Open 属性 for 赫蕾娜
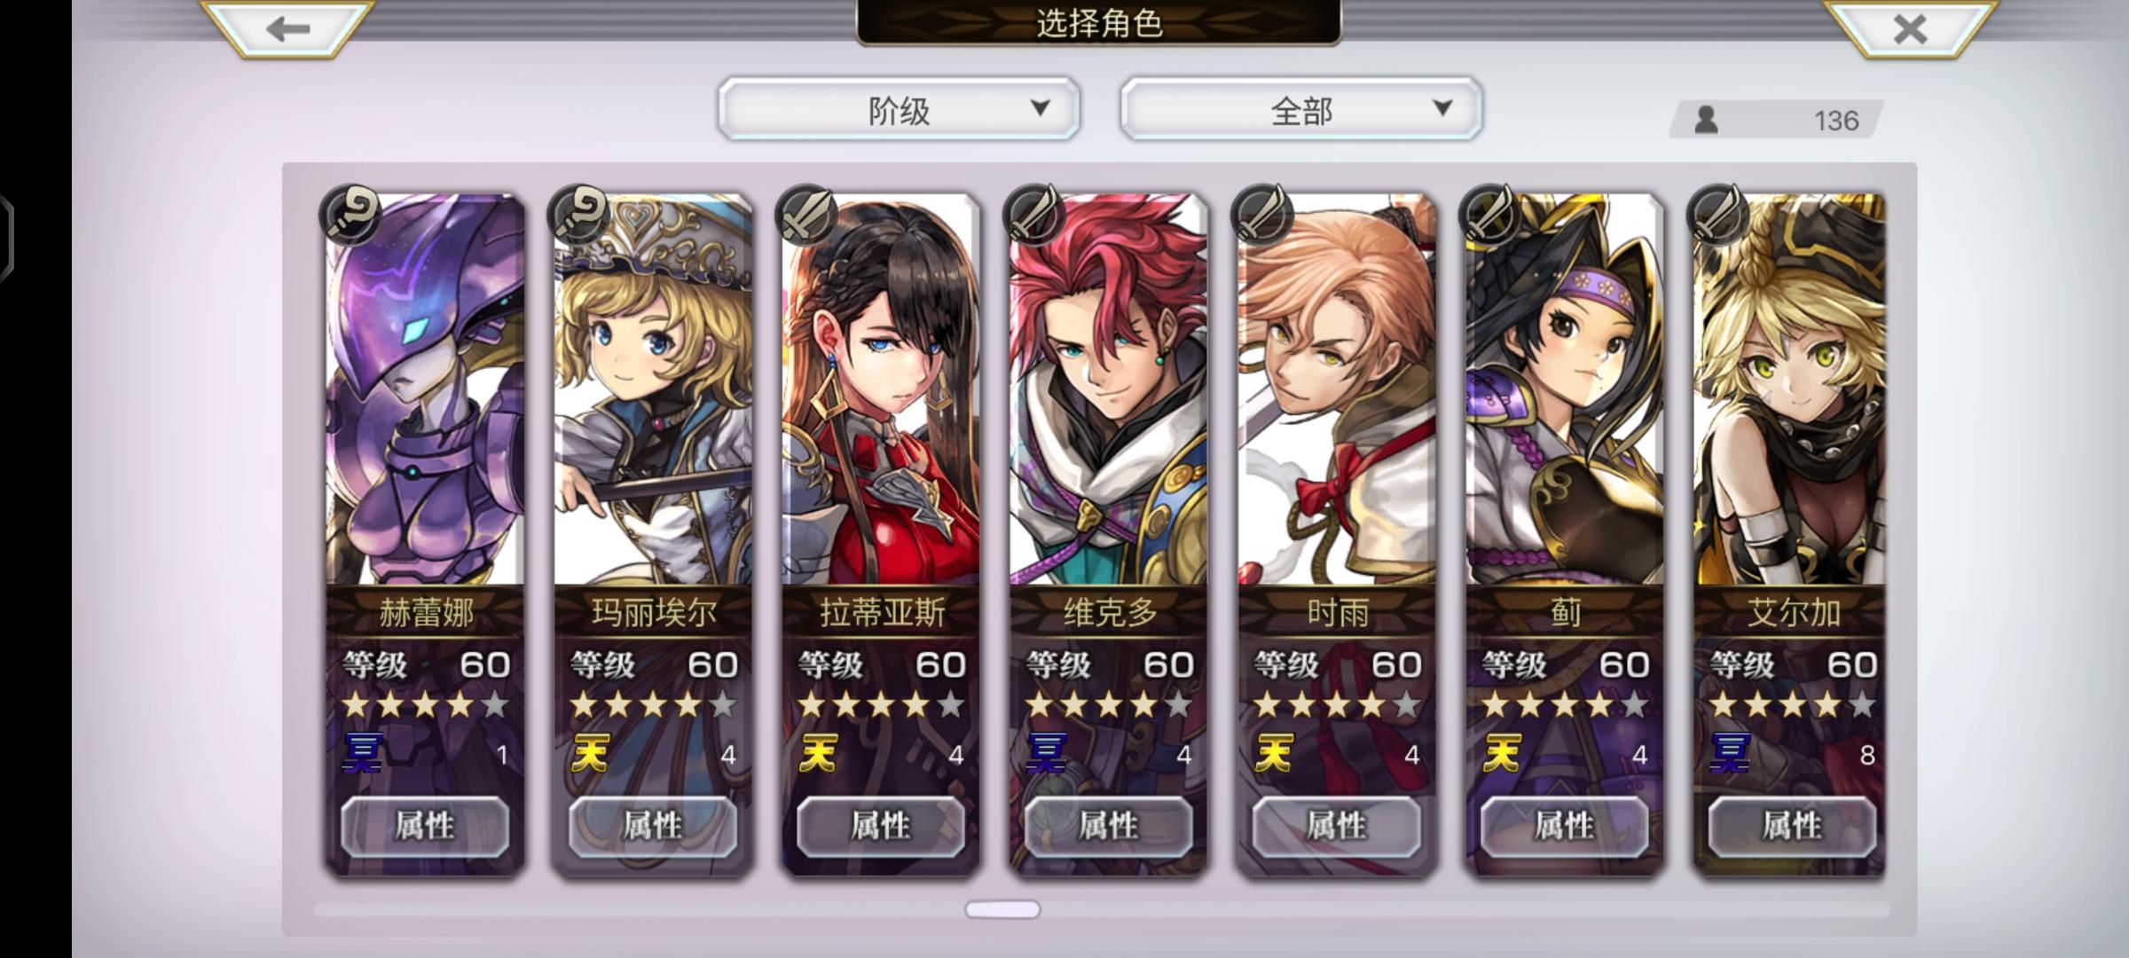Viewport: 2129px width, 958px height. [x=425, y=827]
